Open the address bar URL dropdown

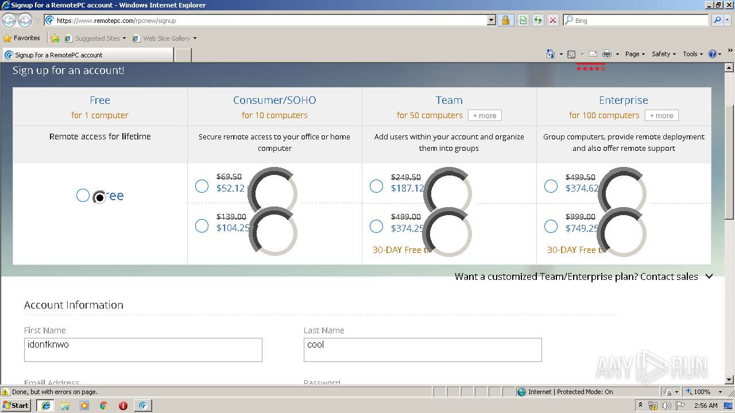pos(491,20)
